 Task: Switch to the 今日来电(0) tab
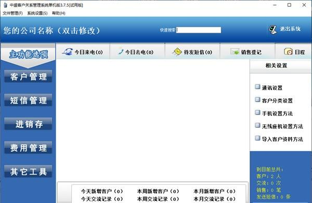pyautogui.click(x=83, y=52)
